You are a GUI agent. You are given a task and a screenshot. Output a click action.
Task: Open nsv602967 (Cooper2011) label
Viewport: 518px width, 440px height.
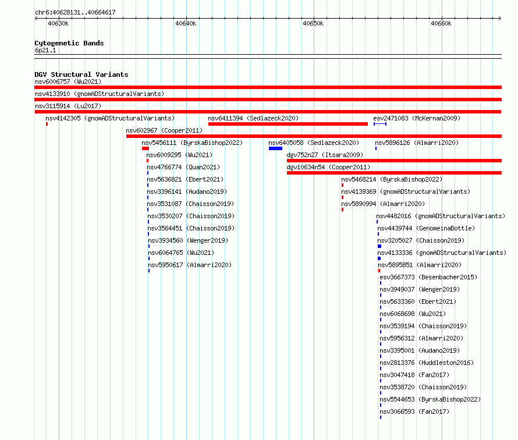(x=164, y=130)
